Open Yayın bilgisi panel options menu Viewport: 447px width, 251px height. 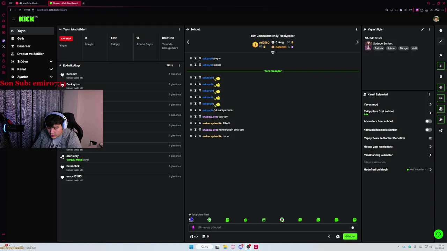tap(429, 29)
